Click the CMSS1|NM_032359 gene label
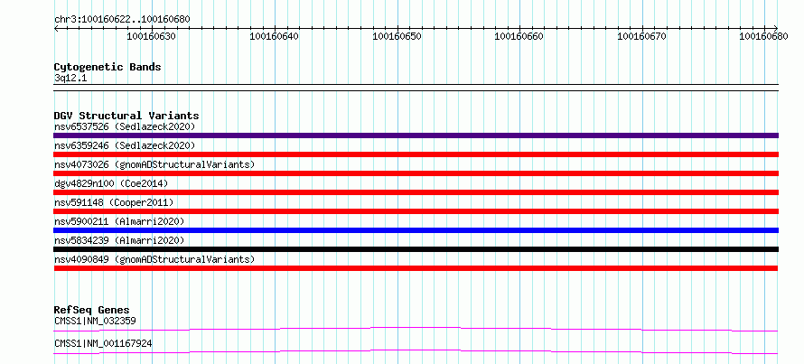 (x=95, y=322)
